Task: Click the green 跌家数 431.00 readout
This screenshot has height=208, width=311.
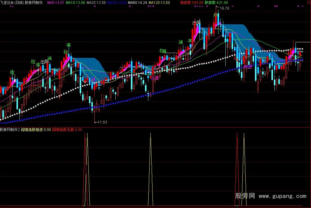Action: (x=216, y=2)
